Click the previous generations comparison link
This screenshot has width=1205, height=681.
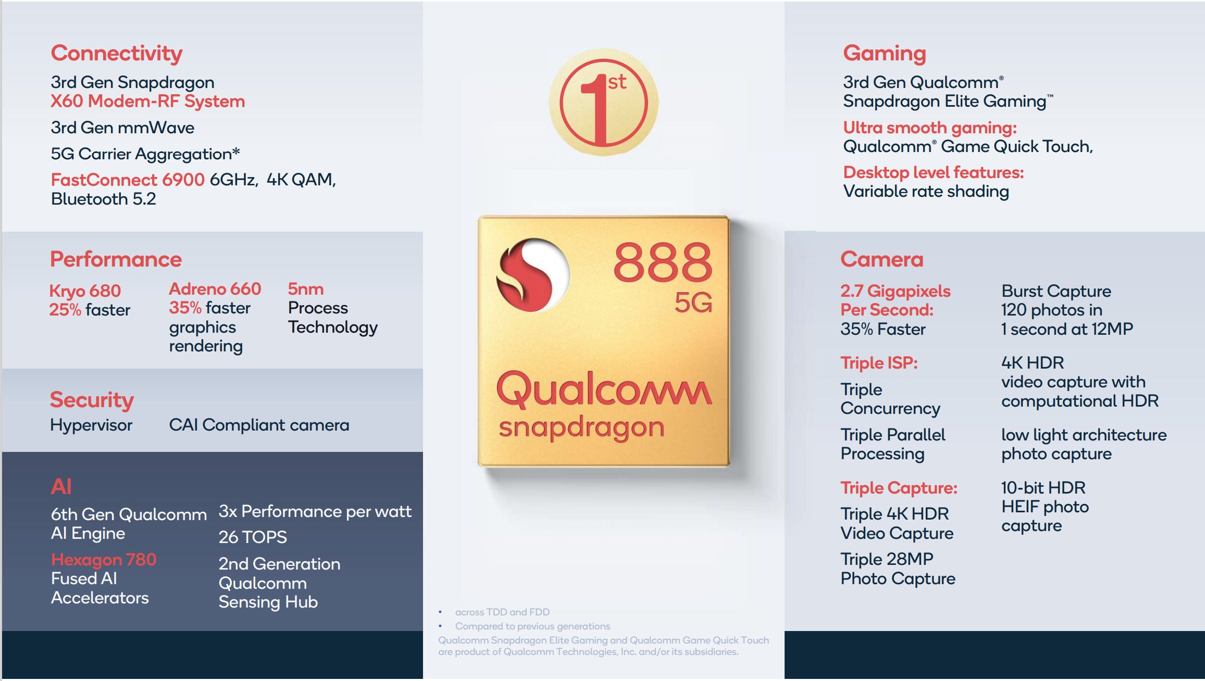[536, 629]
